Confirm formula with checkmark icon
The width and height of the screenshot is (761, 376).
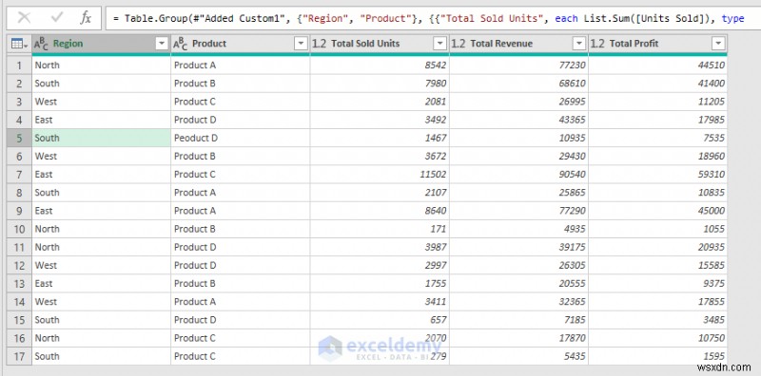coord(57,18)
